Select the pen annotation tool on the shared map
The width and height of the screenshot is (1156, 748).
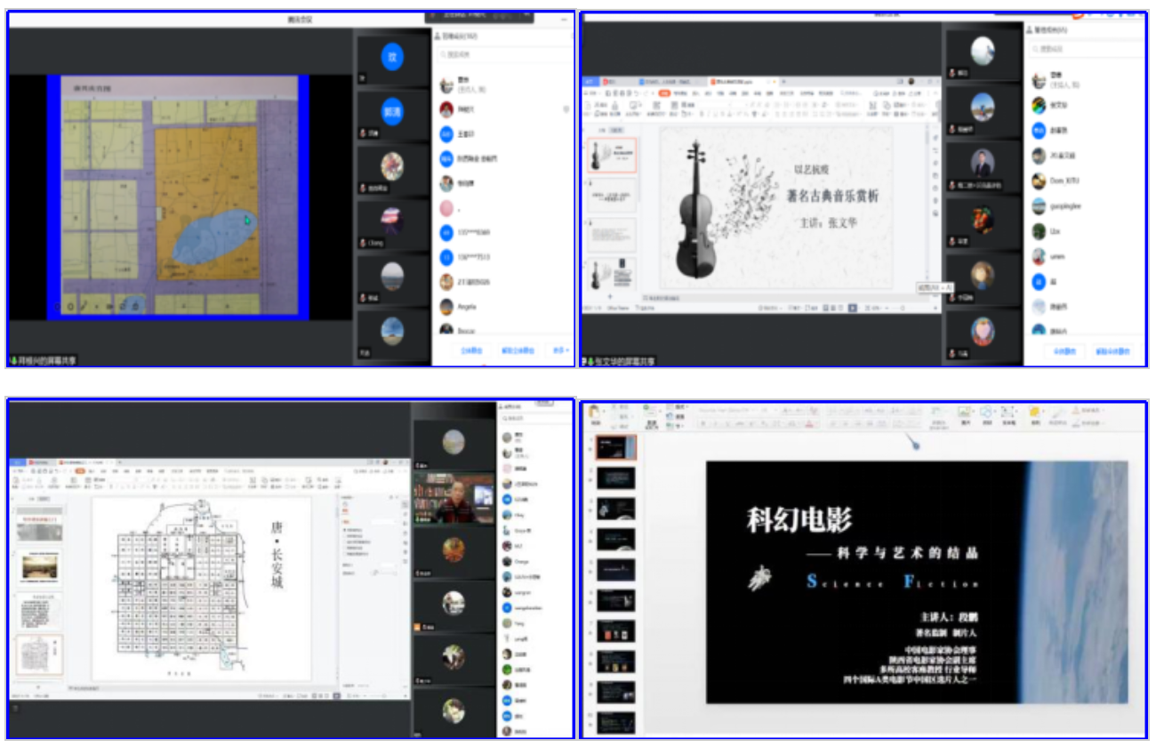coord(84,307)
